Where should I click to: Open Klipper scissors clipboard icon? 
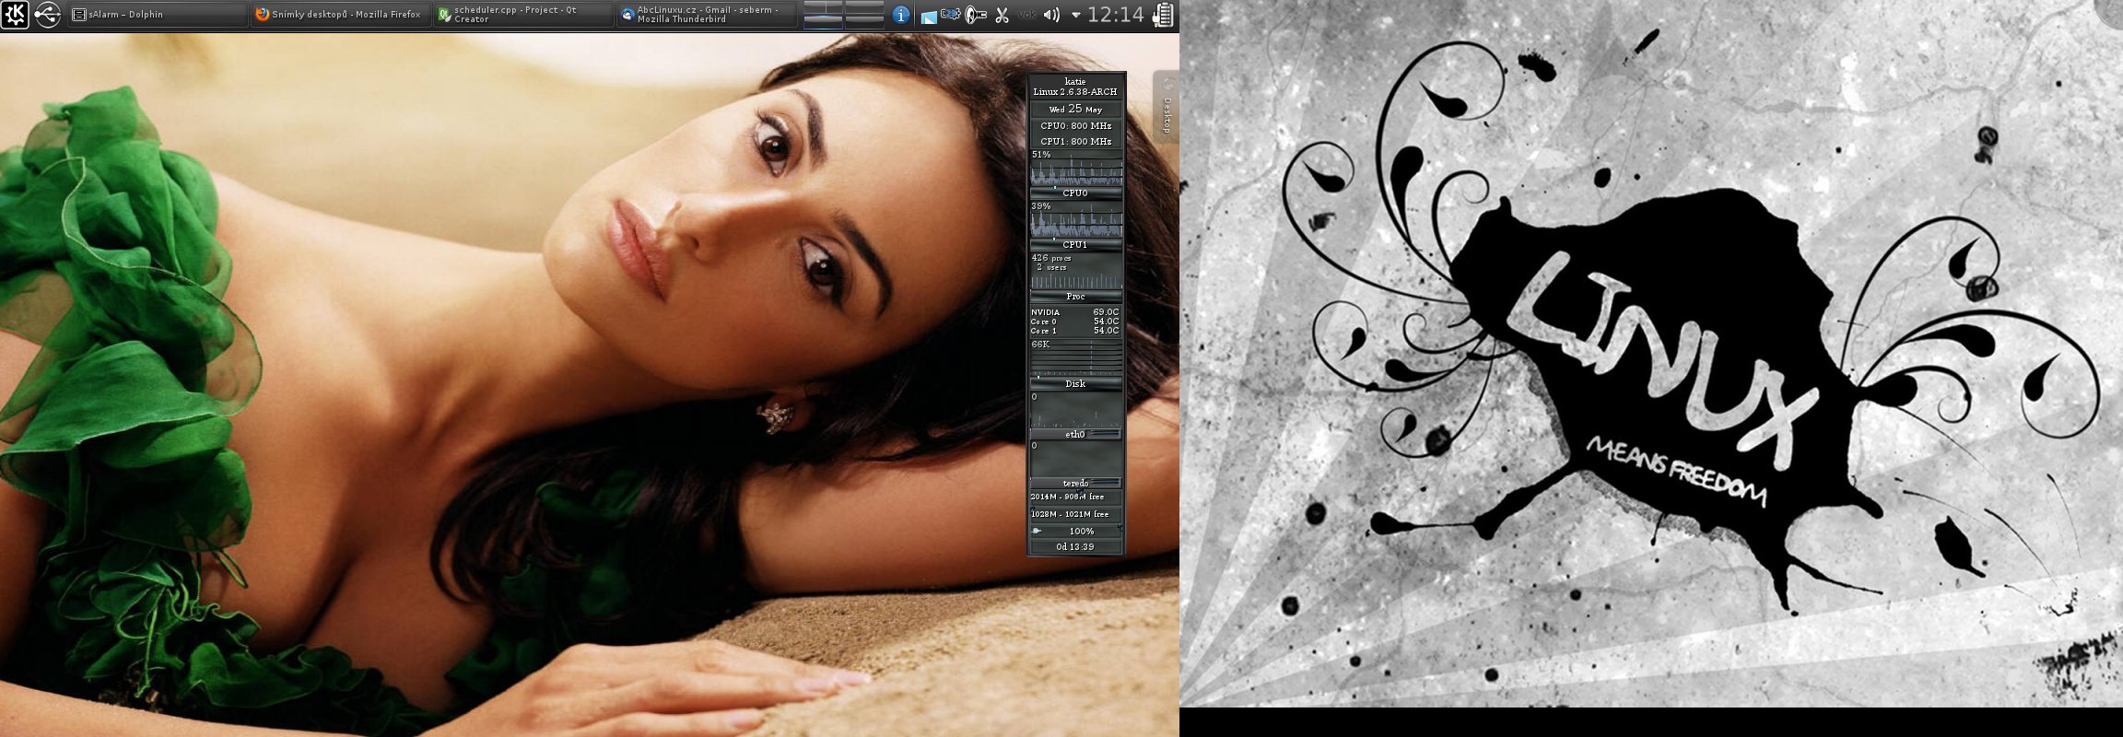(1002, 15)
